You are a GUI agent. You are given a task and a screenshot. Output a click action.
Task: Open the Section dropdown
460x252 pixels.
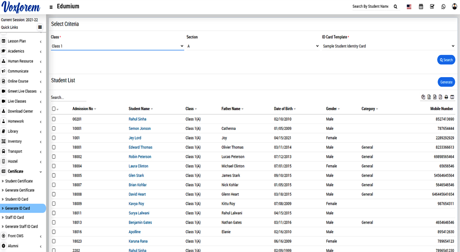(x=252, y=46)
